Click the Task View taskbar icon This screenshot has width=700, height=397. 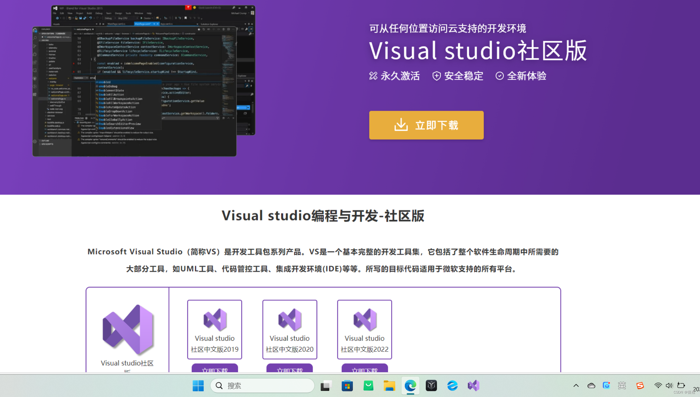tap(326, 386)
